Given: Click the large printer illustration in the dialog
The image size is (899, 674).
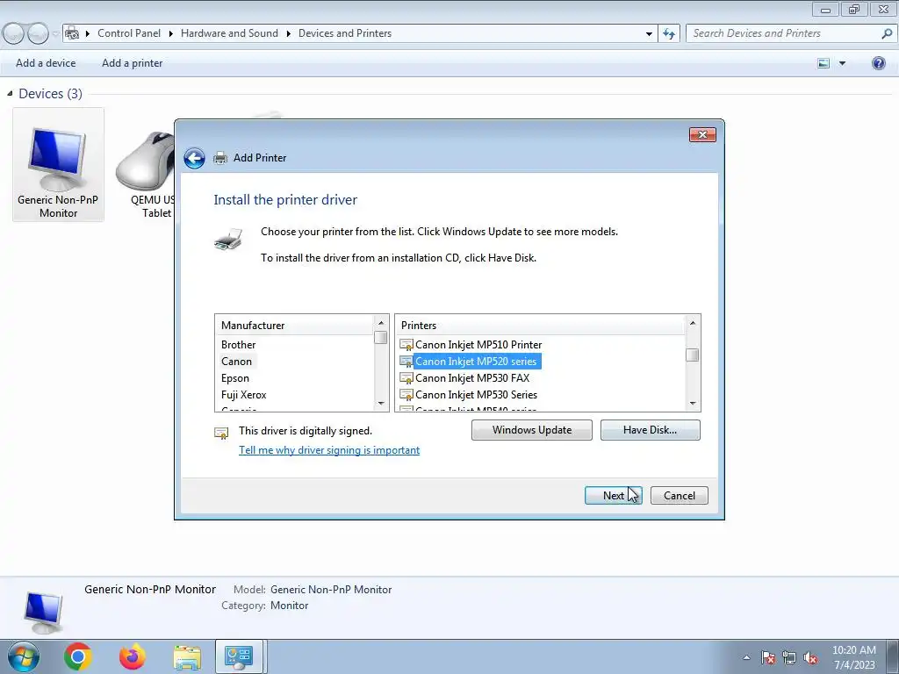Looking at the screenshot, I should 228,239.
